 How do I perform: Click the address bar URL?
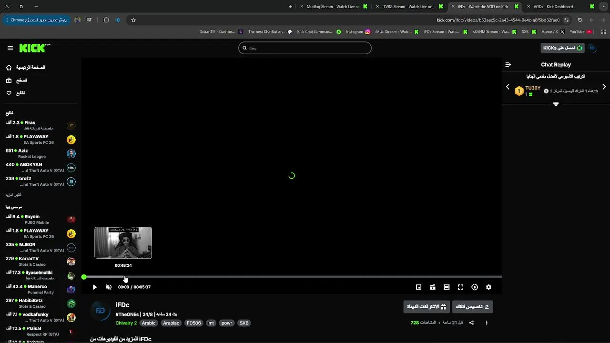(498, 20)
